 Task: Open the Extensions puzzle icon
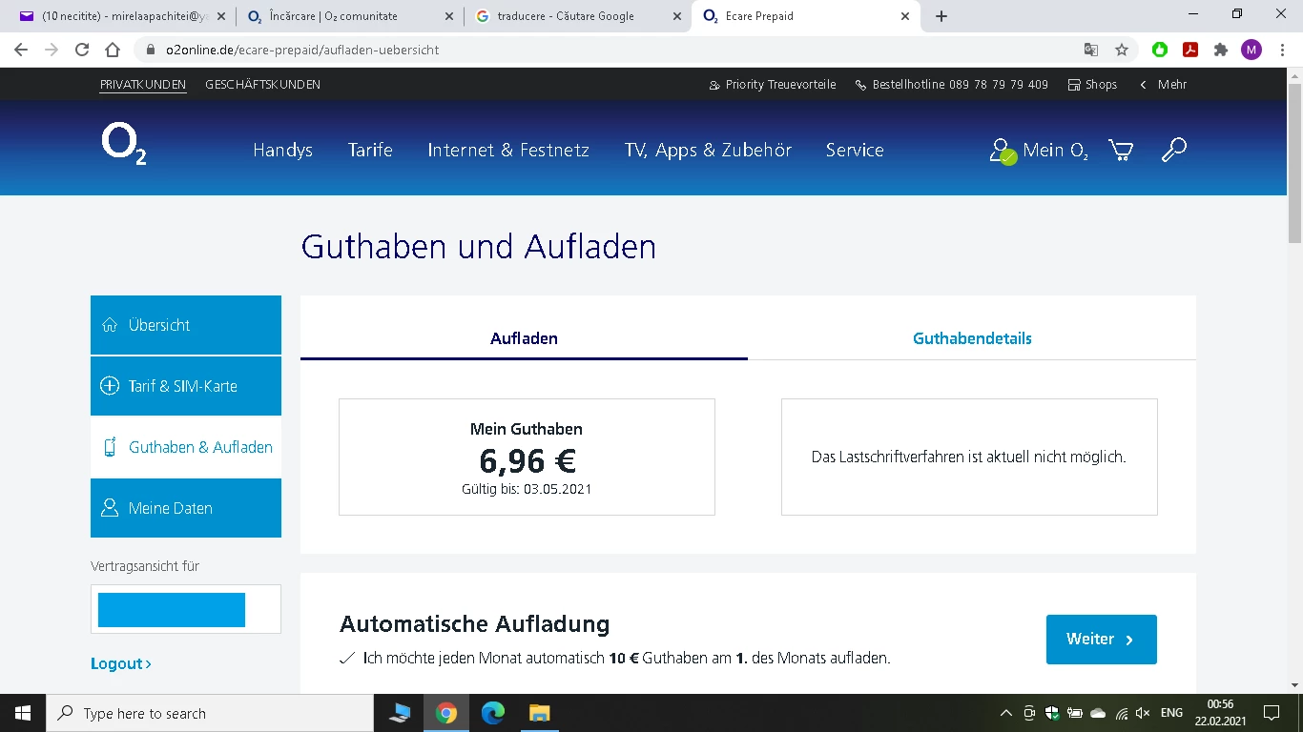[x=1221, y=50]
